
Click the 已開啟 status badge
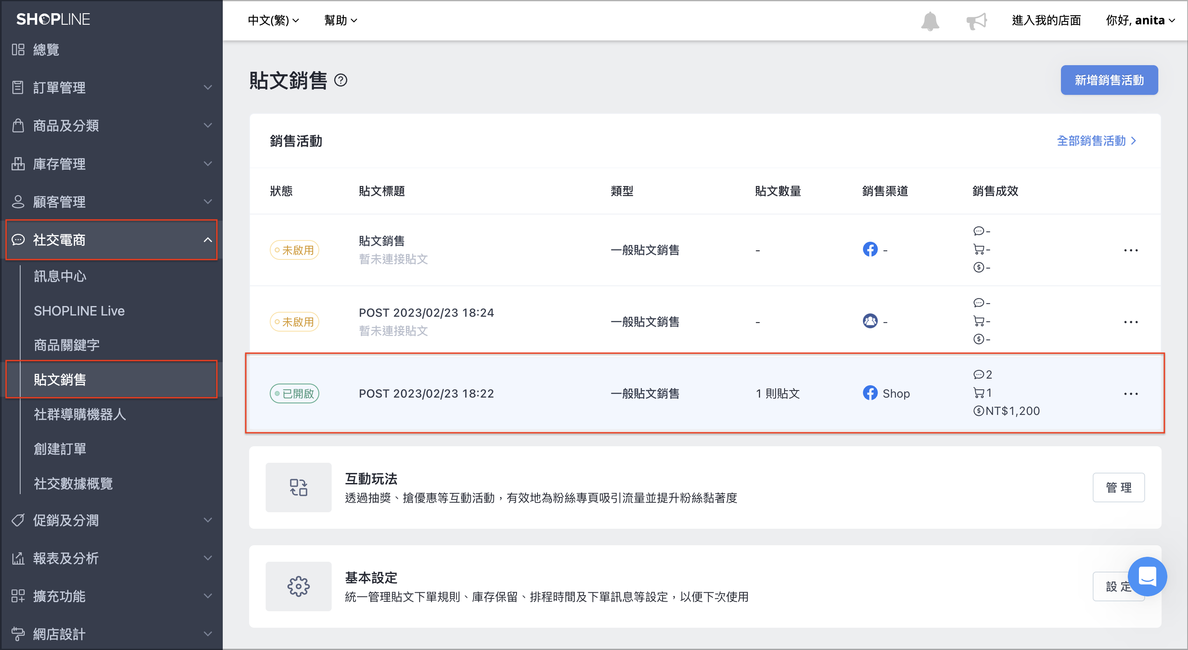coord(294,393)
